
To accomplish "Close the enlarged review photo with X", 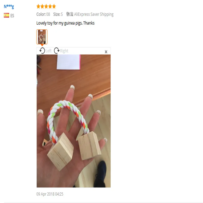I will coord(106,52).
